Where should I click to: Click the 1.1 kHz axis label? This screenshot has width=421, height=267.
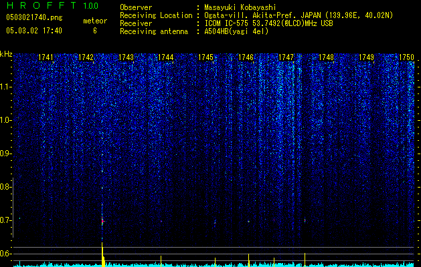5,87
